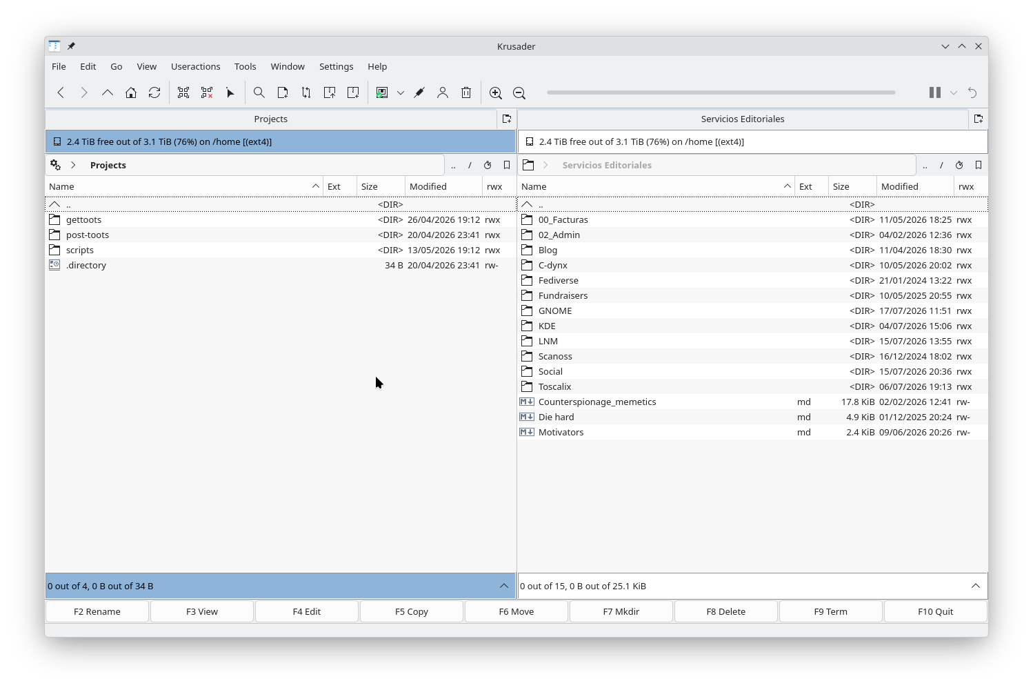This screenshot has width=1033, height=690.
Task: Click the left panel disk space media button
Action: click(281, 141)
